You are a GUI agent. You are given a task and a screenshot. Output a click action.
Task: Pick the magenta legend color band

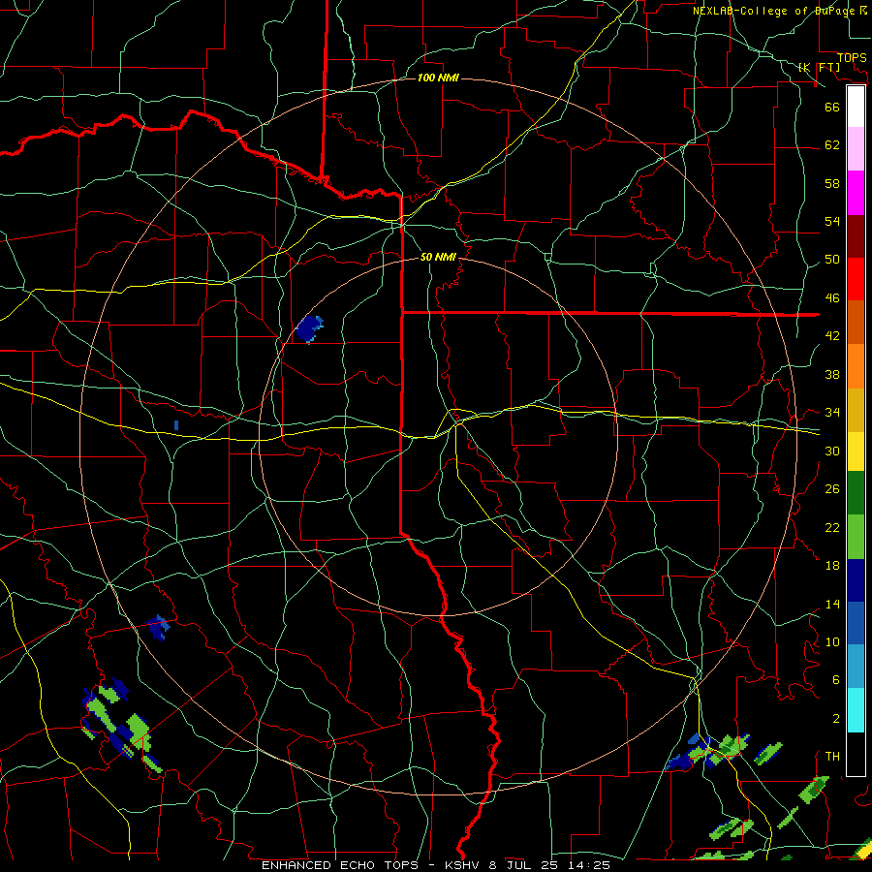pos(856,193)
